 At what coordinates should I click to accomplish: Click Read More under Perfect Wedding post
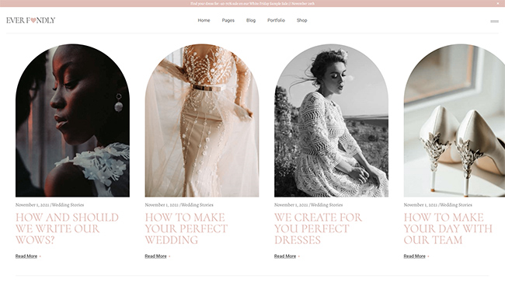pyautogui.click(x=155, y=256)
